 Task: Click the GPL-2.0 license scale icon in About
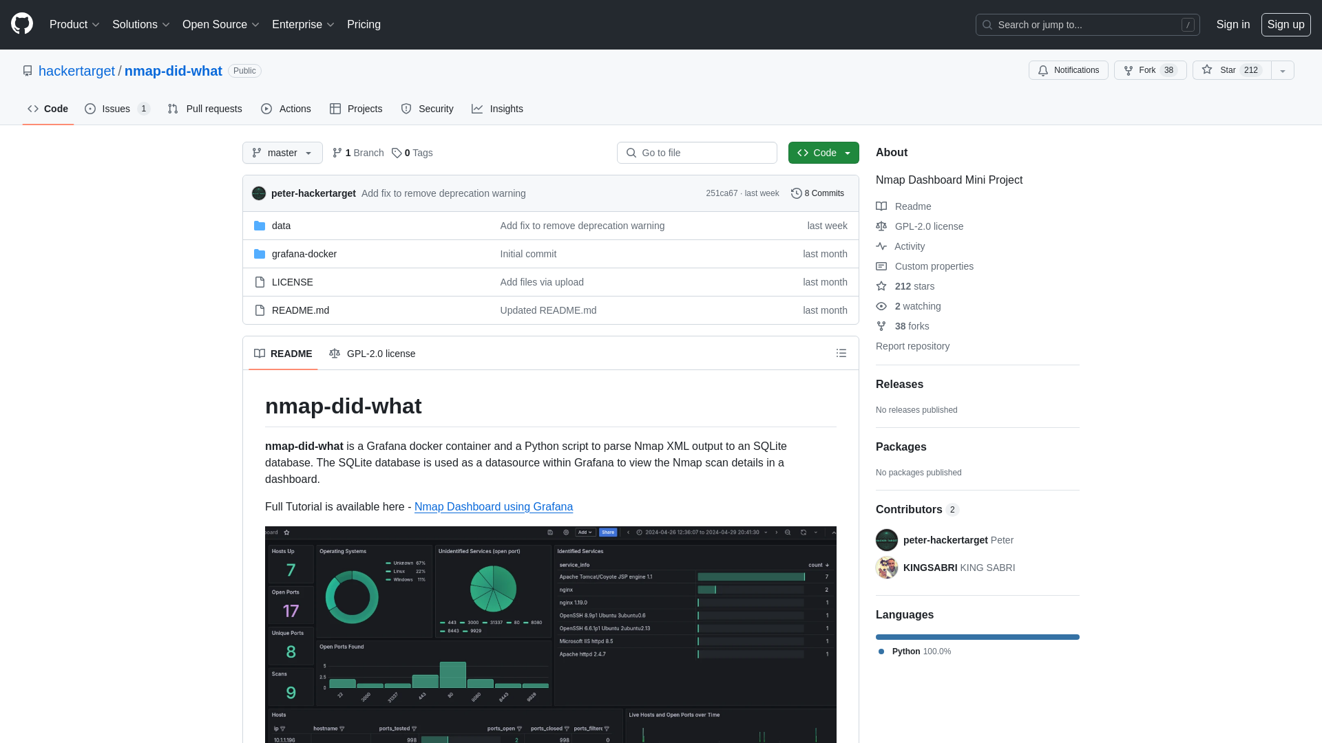click(881, 226)
